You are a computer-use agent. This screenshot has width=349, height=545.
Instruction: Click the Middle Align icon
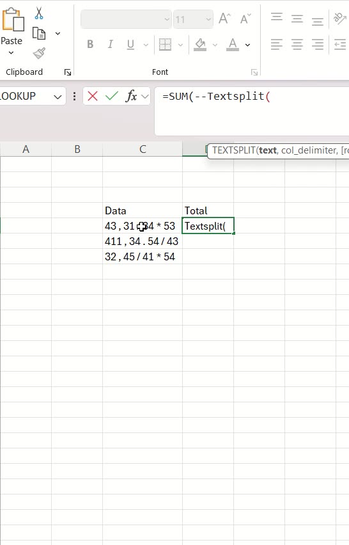tap(297, 19)
